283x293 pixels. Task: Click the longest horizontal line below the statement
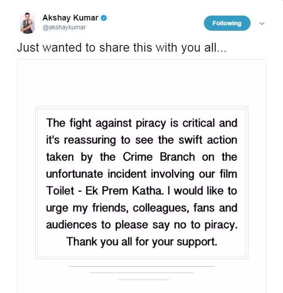pos(142,266)
